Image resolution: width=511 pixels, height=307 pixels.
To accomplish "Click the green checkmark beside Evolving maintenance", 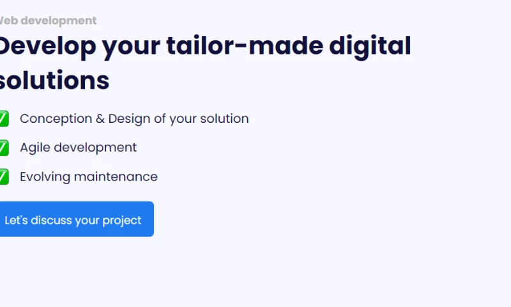I will [x=3, y=176].
